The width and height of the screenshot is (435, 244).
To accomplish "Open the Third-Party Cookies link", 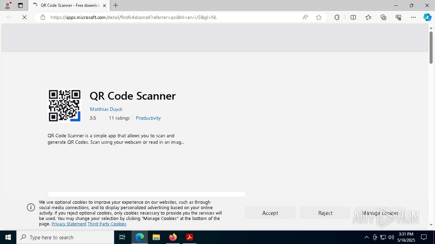I will (107, 224).
